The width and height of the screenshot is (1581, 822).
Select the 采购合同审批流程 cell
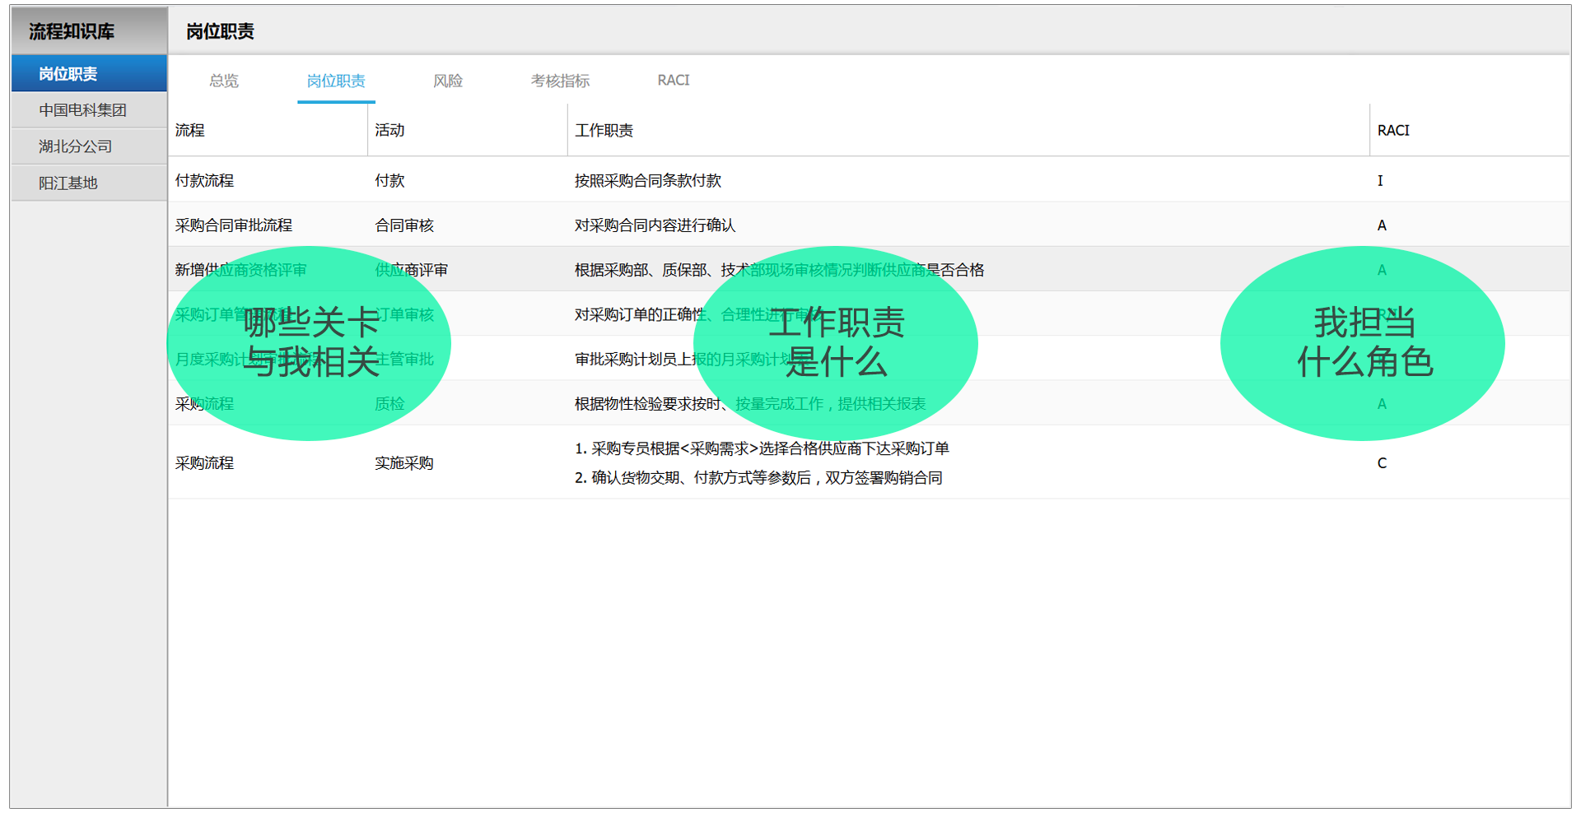click(234, 225)
